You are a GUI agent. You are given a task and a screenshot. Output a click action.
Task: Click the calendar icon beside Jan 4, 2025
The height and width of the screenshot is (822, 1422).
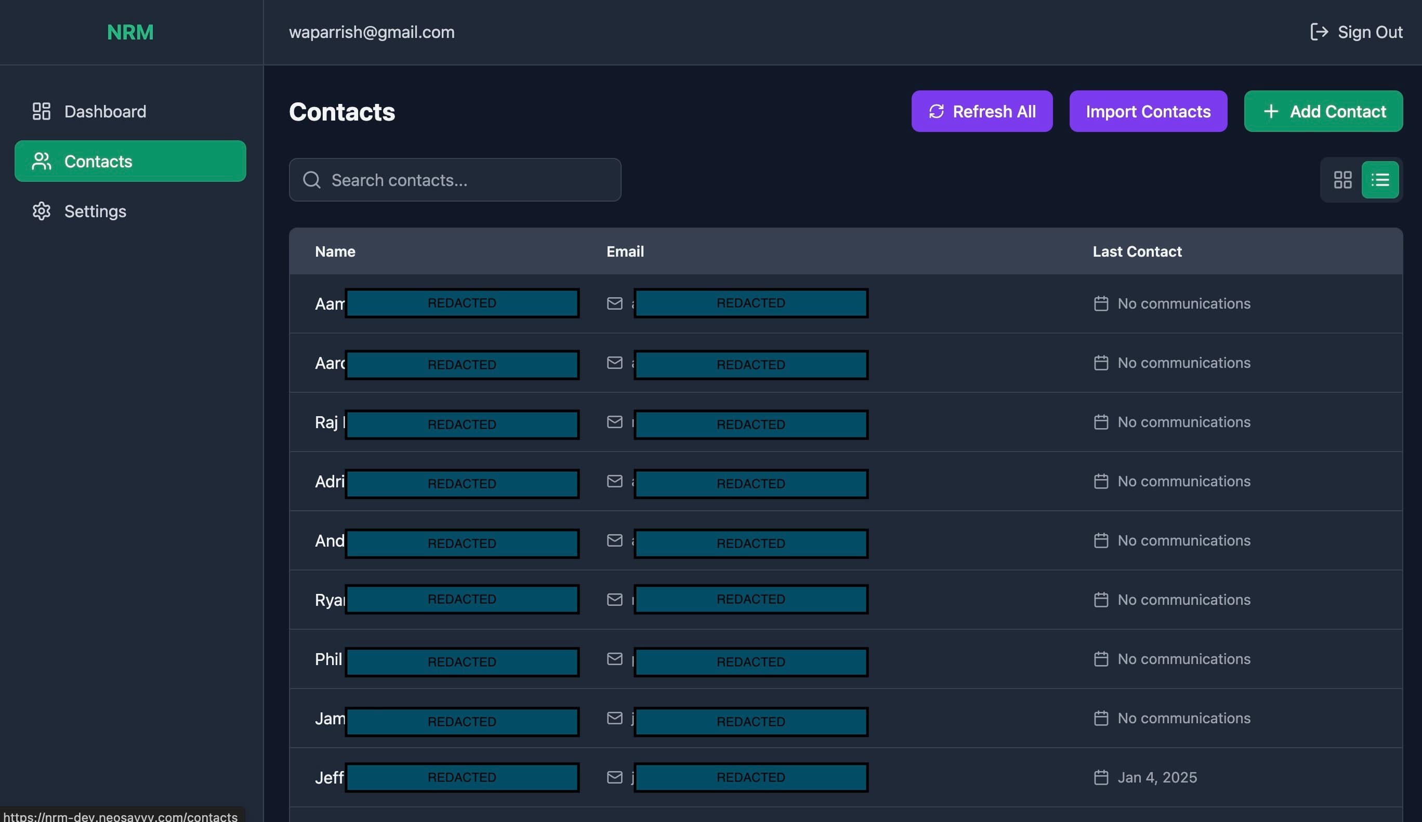(x=1100, y=777)
